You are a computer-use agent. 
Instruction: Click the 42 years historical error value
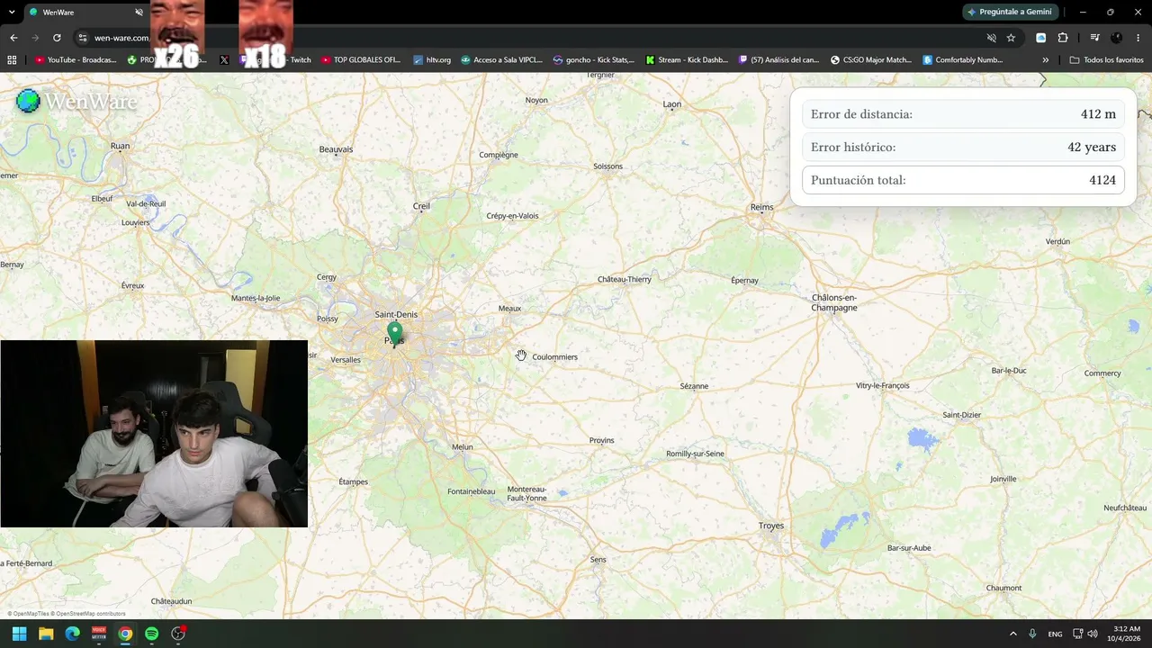pos(1092,148)
